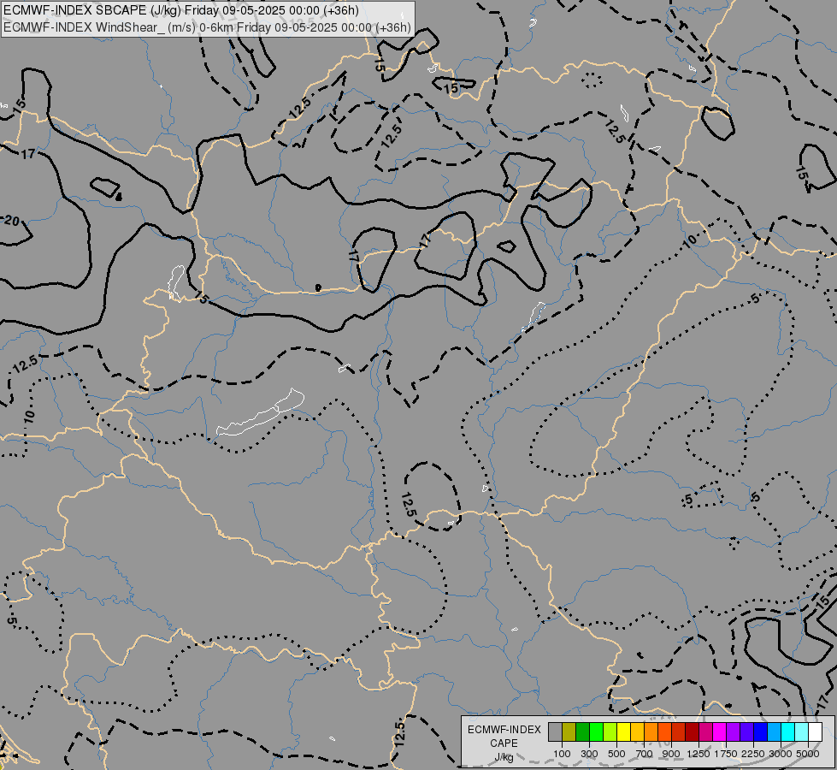Click the legend label '500'
837x770 pixels.
pyautogui.click(x=616, y=754)
